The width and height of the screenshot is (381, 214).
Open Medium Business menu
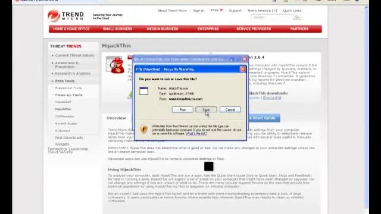(x=163, y=29)
